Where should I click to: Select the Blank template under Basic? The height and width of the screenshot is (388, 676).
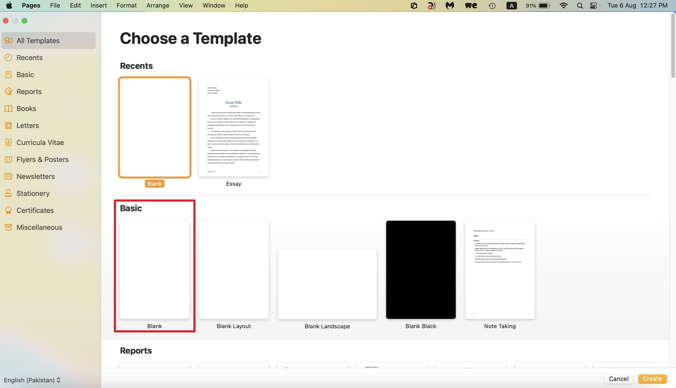click(154, 270)
